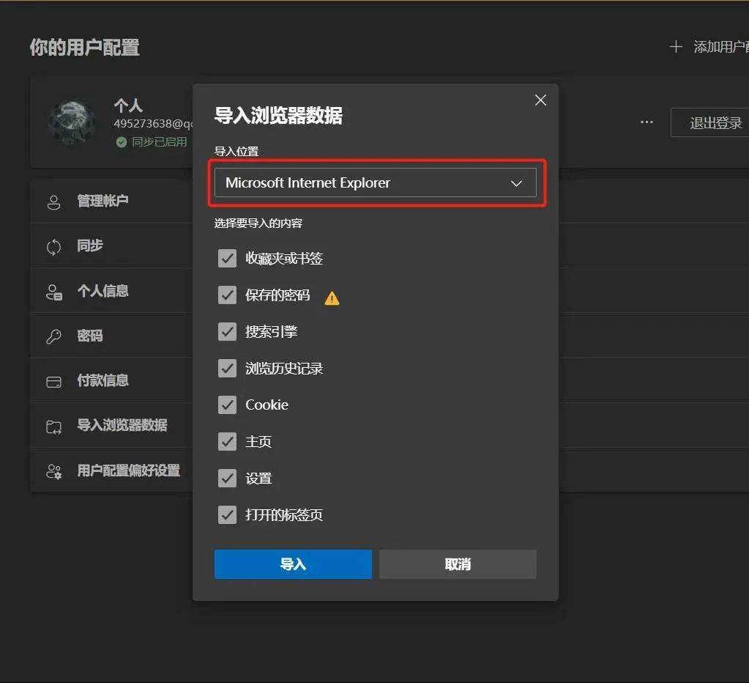Click the 导入浏览器数据 dialog title

(x=278, y=115)
